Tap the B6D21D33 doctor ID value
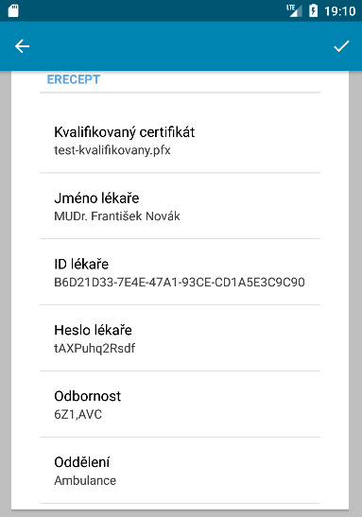Image resolution: width=362 pixels, height=517 pixels. click(180, 283)
